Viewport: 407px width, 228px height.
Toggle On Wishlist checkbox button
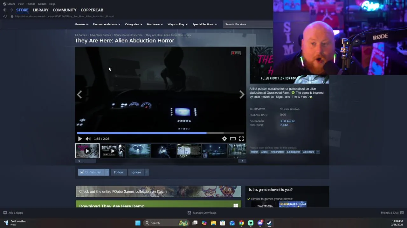point(91,172)
